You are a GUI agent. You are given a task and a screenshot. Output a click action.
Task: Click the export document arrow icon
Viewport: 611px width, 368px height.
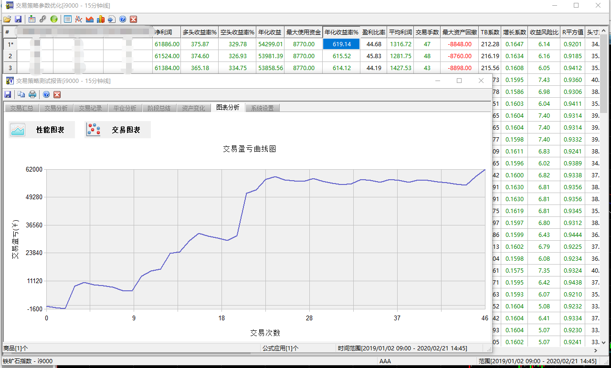point(111,20)
